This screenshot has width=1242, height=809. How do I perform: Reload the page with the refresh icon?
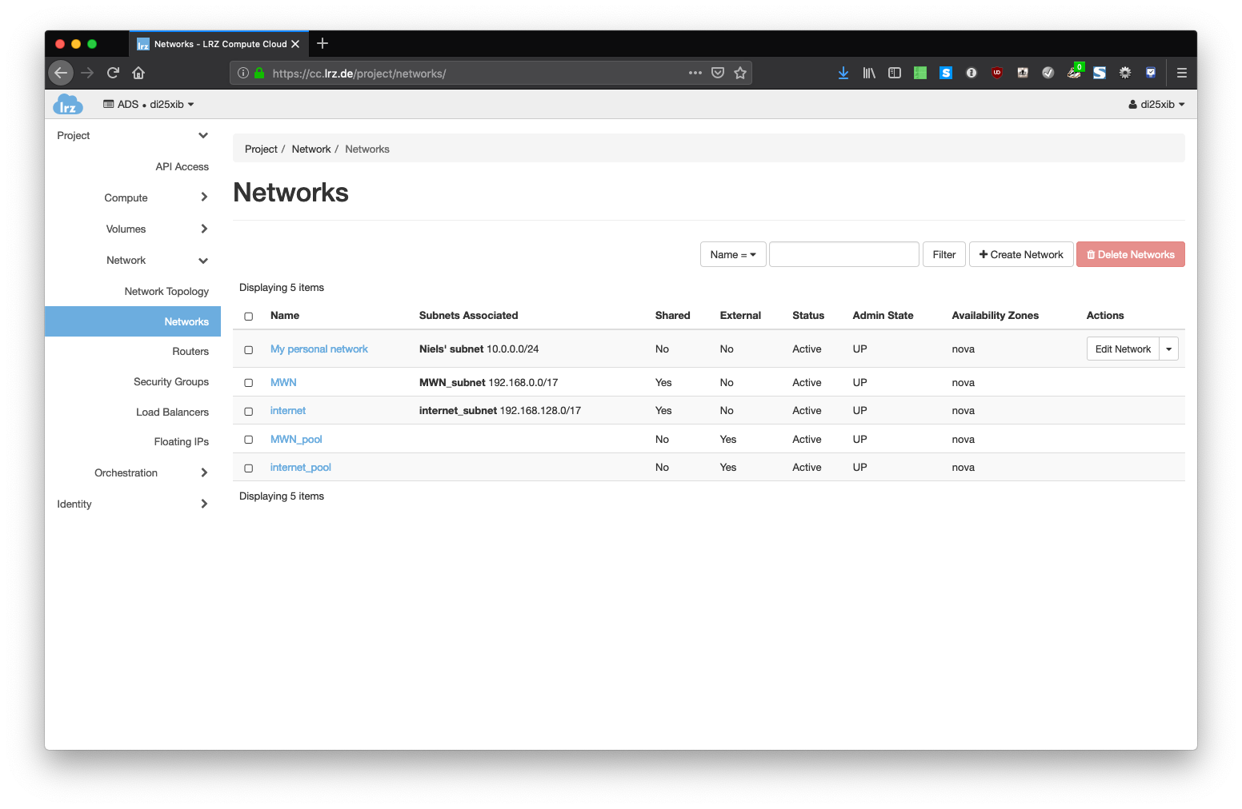click(113, 73)
